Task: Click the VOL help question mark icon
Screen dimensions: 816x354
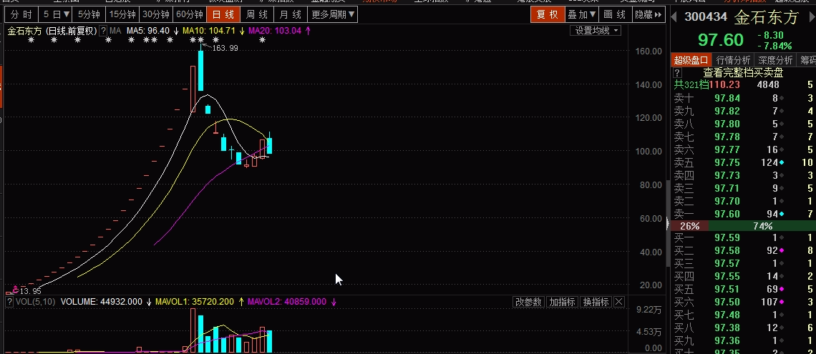Action: click(9, 302)
